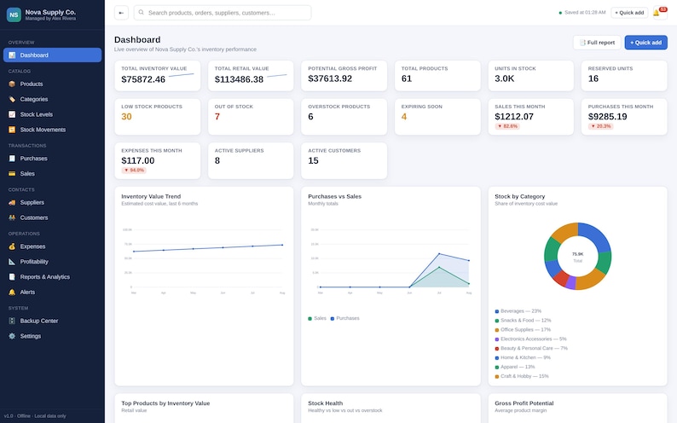
Task: Click the Beverages legend color swatch
Action: (497, 311)
